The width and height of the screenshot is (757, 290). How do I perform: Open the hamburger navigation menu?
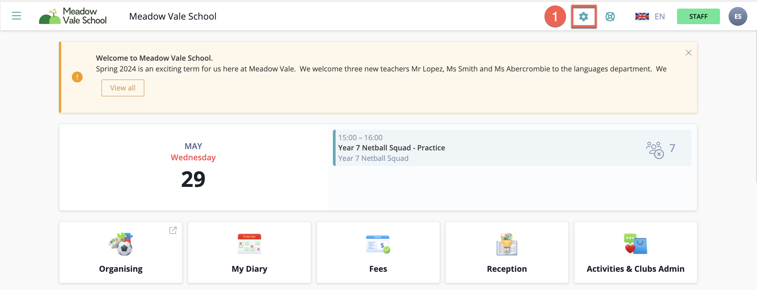tap(16, 16)
